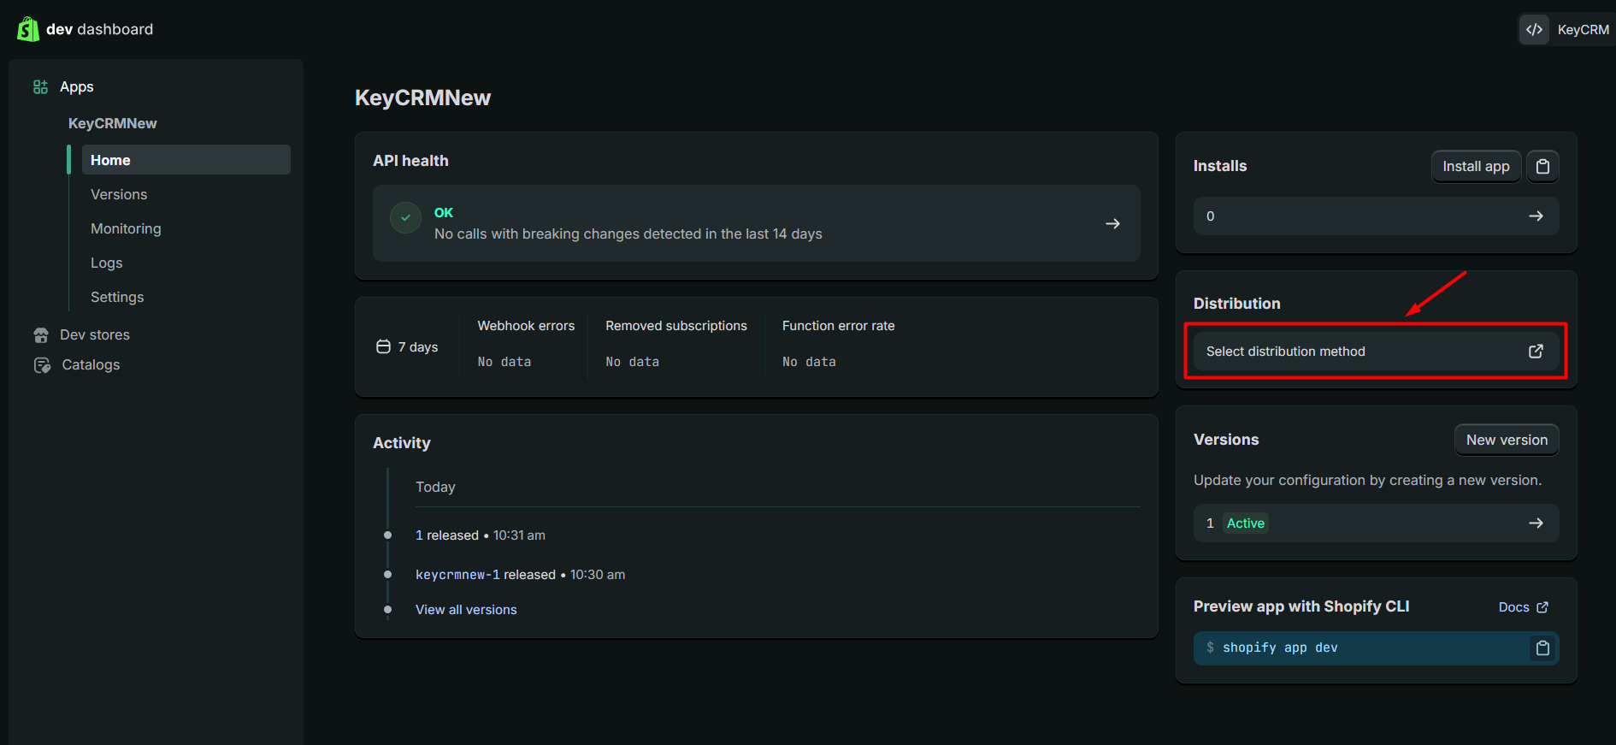
Task: Click the Apps grid icon in sidebar
Action: pyautogui.click(x=40, y=87)
